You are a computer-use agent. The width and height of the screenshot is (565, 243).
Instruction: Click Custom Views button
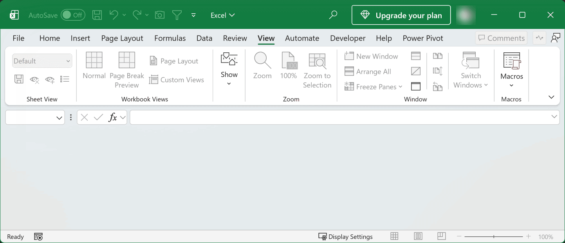pos(177,80)
